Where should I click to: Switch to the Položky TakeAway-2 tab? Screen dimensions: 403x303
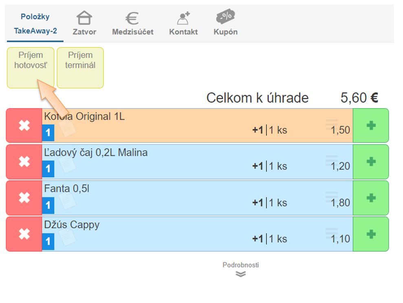coord(35,24)
